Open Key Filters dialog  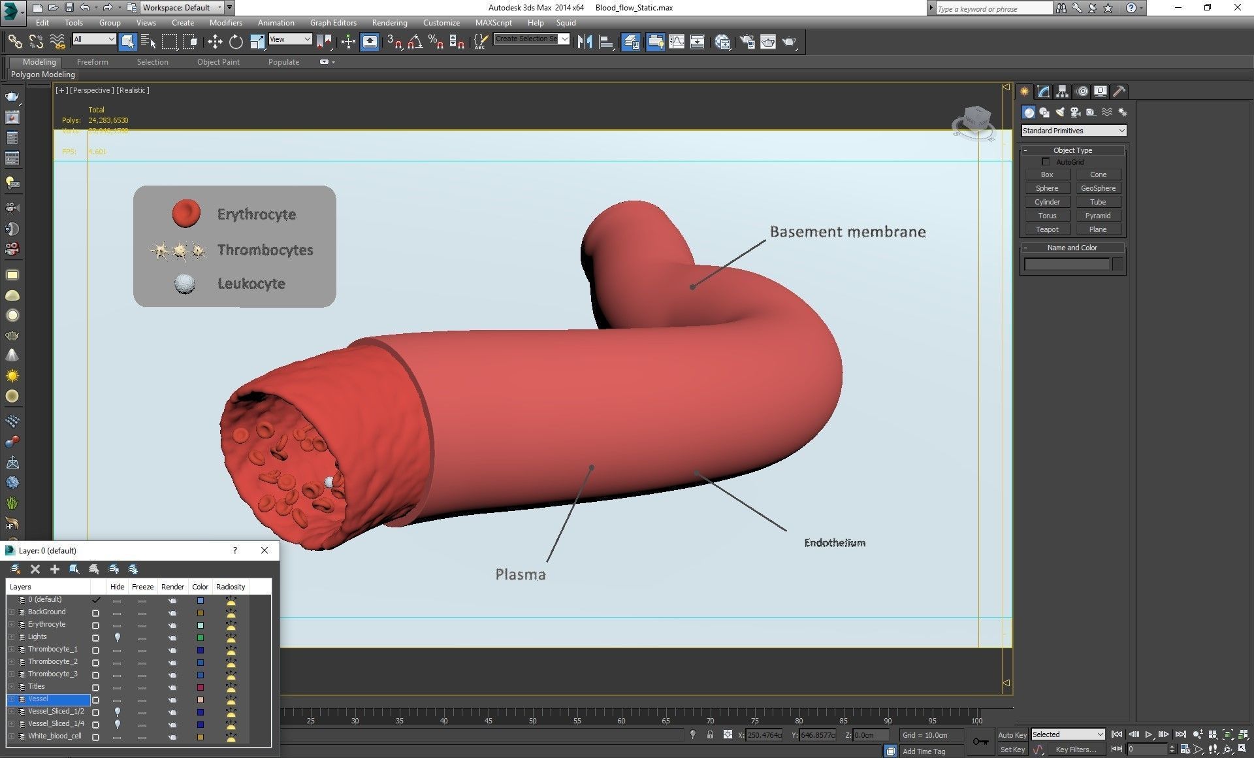tap(1076, 750)
